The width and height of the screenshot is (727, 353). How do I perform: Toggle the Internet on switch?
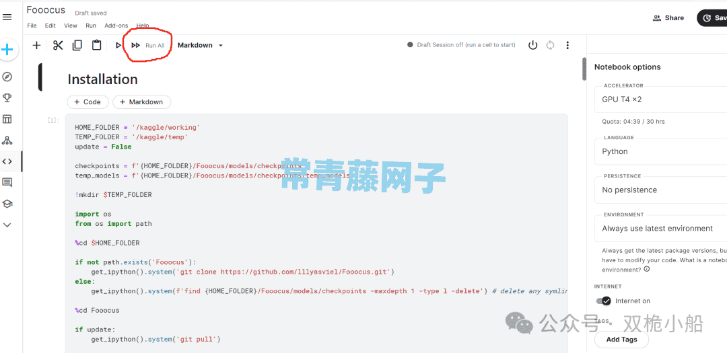[604, 301]
